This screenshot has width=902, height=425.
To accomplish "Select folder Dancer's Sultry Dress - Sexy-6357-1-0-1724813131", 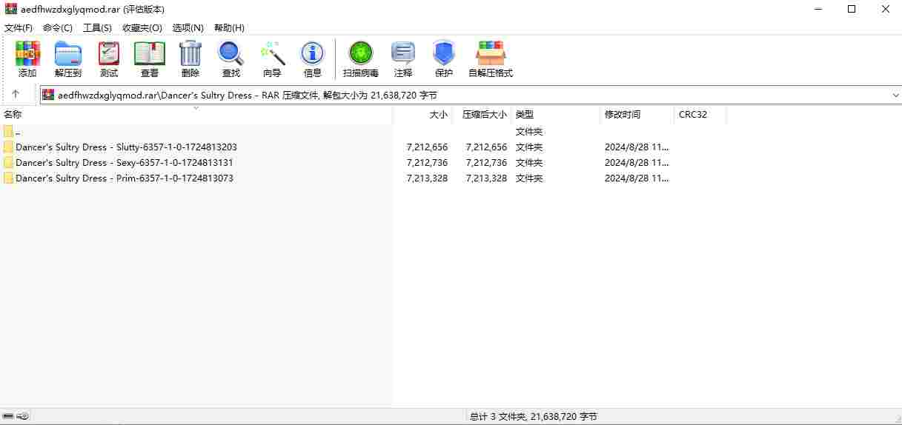I will 125,162.
